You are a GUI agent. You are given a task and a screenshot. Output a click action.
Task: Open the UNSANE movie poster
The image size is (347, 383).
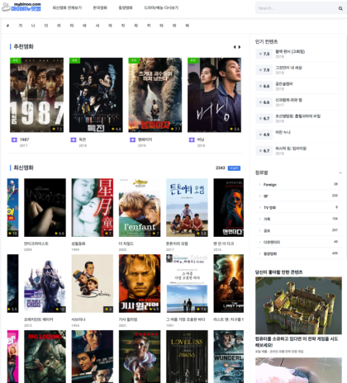140,357
